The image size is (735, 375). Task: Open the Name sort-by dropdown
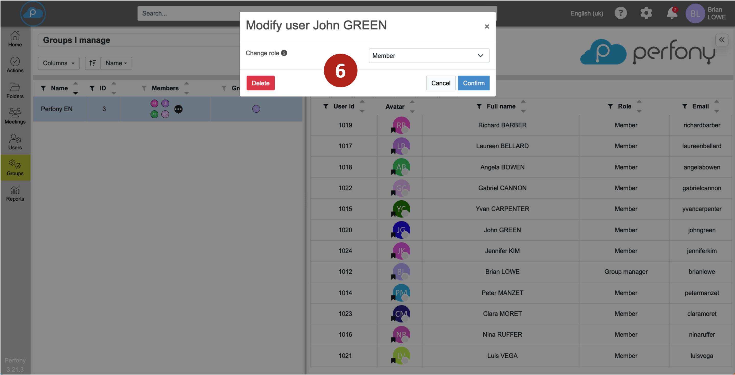[116, 63]
